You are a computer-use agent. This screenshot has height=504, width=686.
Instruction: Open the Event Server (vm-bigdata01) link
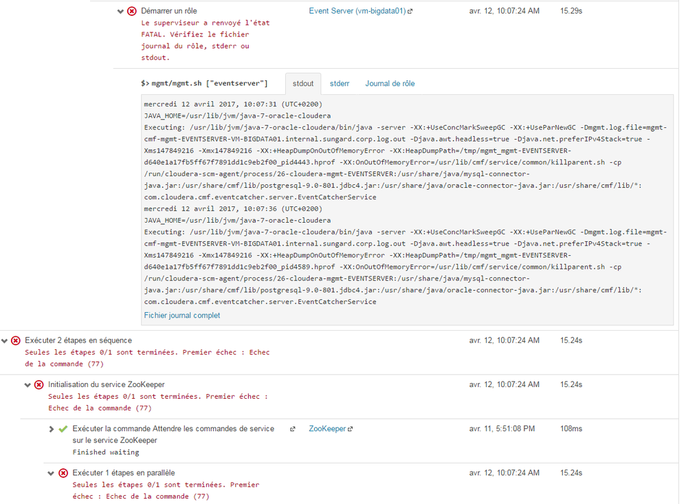[357, 11]
